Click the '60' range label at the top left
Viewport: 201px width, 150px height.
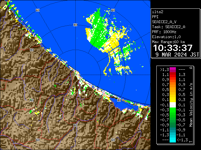click(38, 10)
